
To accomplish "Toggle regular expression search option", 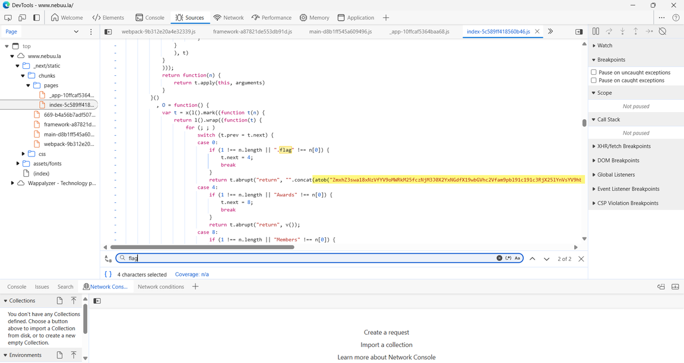I will pos(508,258).
